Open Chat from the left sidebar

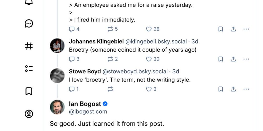pyautogui.click(x=29, y=24)
